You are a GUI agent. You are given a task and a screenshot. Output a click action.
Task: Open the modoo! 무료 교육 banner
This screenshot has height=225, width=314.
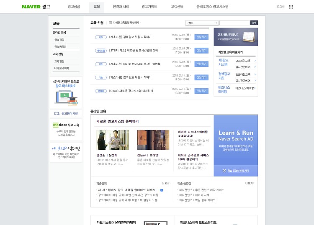pos(66,130)
